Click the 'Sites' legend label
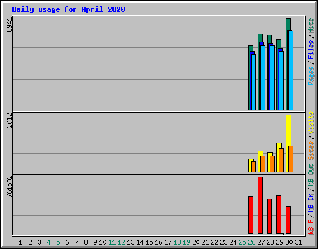 pos(311,150)
